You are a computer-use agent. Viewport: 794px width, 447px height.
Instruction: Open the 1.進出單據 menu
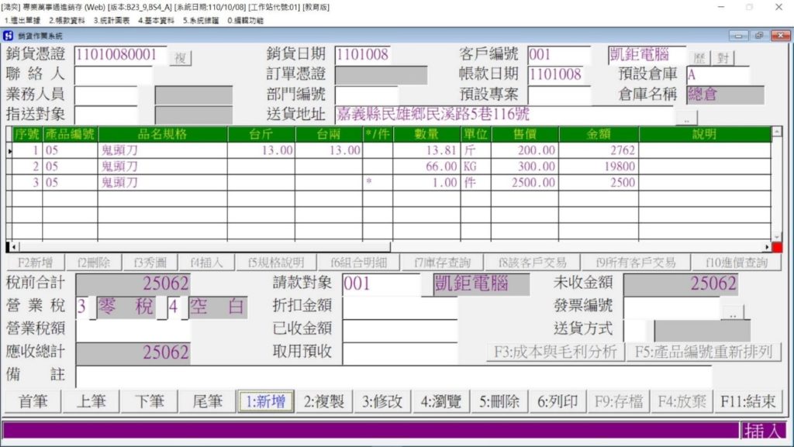point(22,21)
